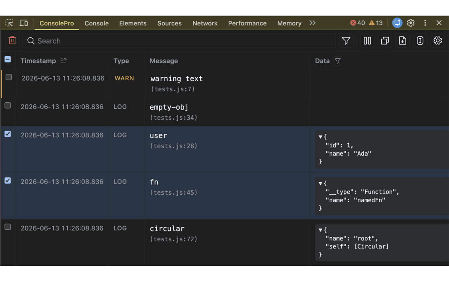The width and height of the screenshot is (449, 281).
Task: Click the "__type": "Function" line
Action: pos(362,192)
